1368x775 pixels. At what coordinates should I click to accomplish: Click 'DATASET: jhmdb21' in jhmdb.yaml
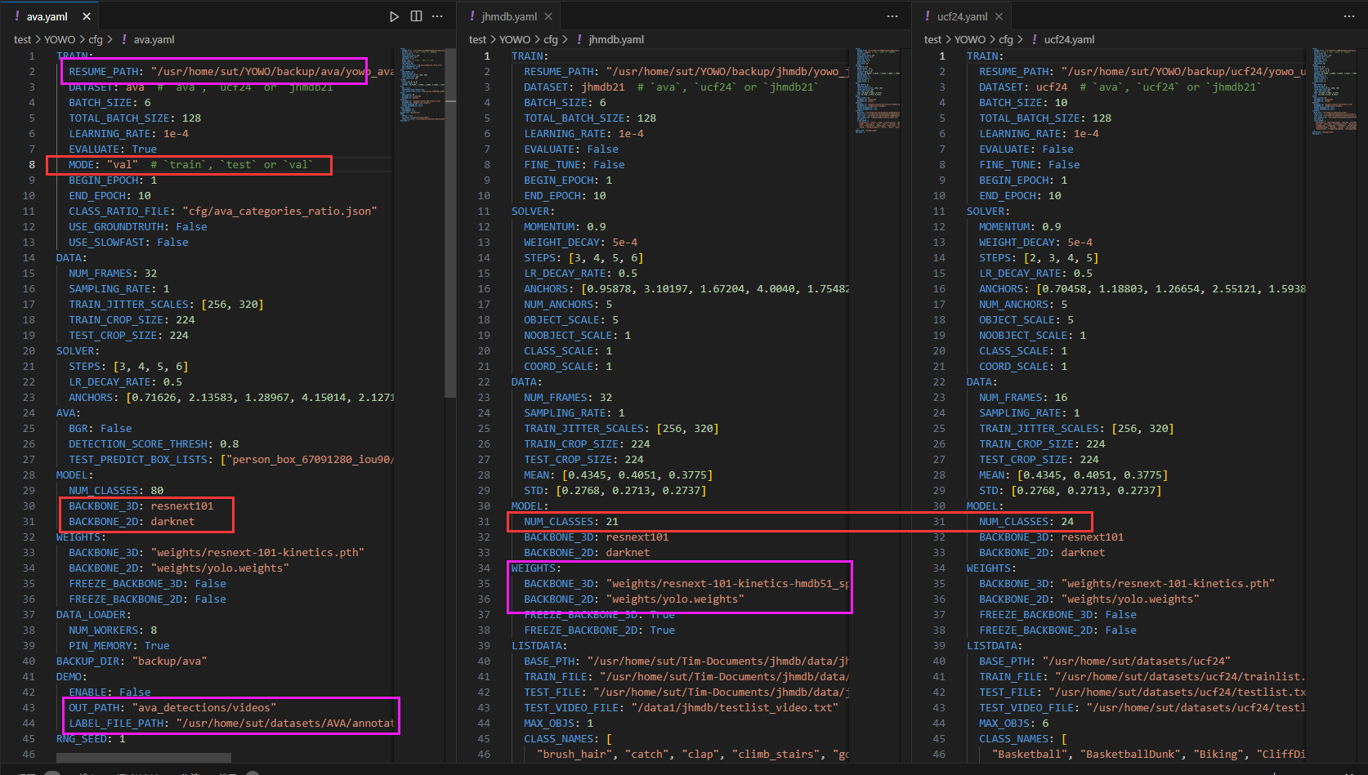coord(574,87)
